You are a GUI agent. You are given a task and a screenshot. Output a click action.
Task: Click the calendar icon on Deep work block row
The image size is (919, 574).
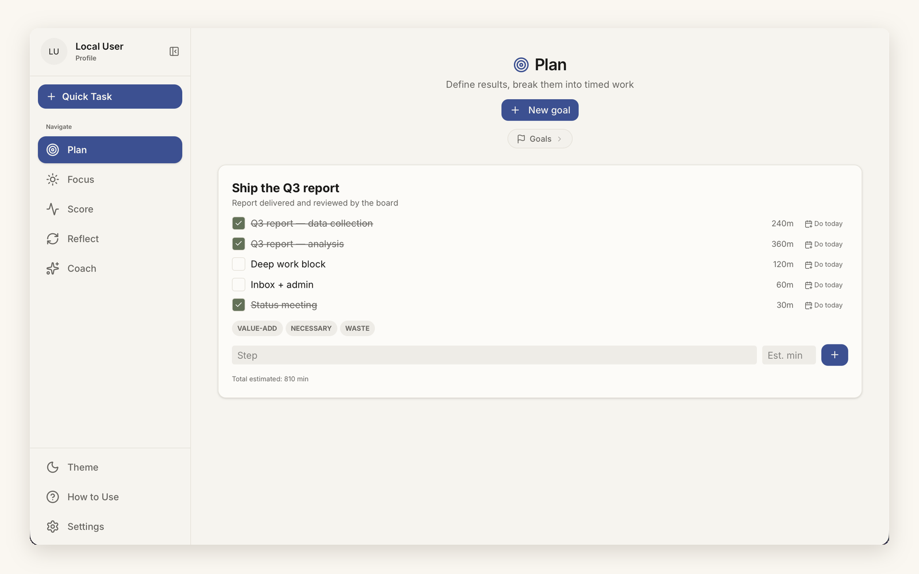808,265
